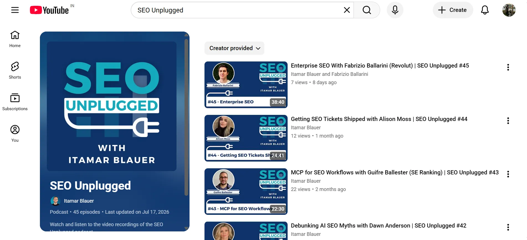Click the 22:30 duration badge

[278, 209]
